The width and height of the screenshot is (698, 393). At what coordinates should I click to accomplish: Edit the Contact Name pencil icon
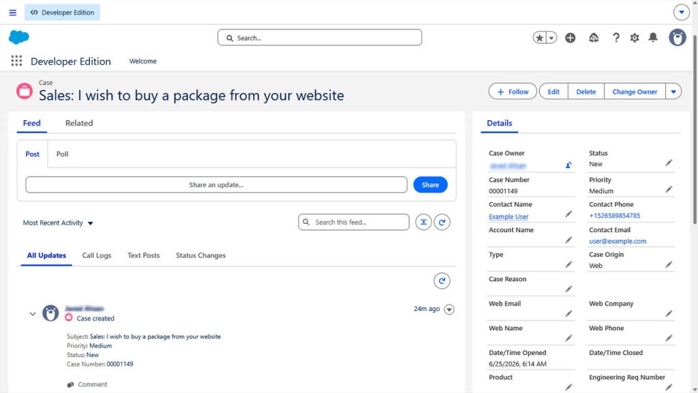(568, 214)
